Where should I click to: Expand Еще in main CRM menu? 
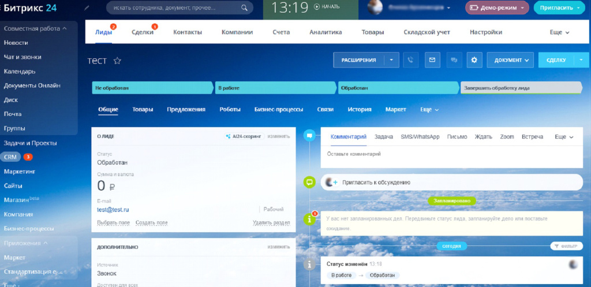(559, 32)
